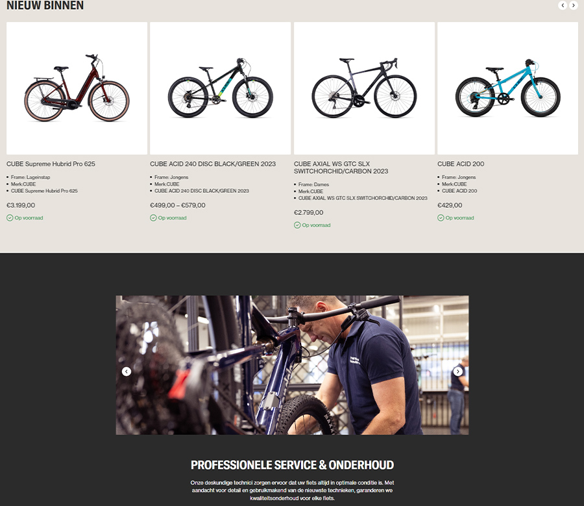Open CUBE ACID 240 DISC BLACK/GREEN 2023 title
The width and height of the screenshot is (584, 506).
click(x=213, y=164)
